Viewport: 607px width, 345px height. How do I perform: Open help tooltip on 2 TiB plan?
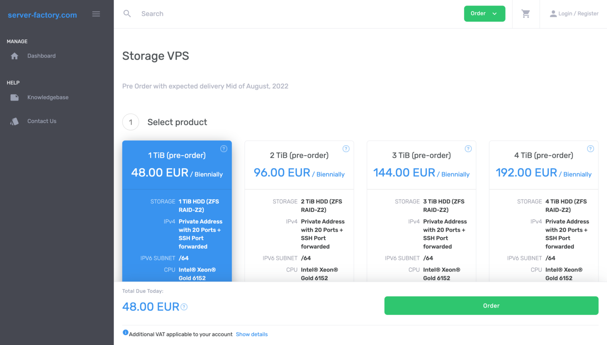346,148
